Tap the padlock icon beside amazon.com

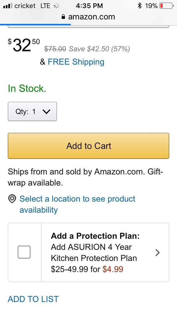(x=63, y=17)
